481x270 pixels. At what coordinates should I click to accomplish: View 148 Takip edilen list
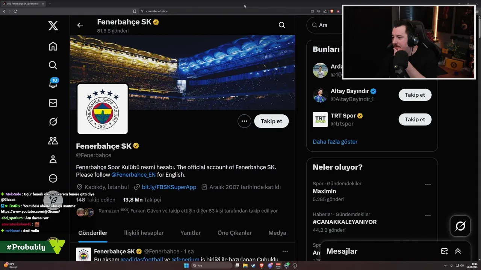95,200
